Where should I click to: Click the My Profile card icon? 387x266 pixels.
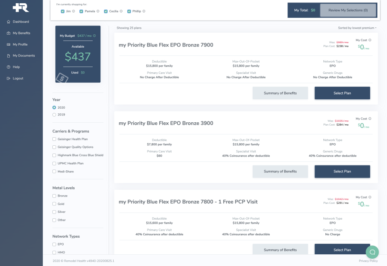[8, 44]
